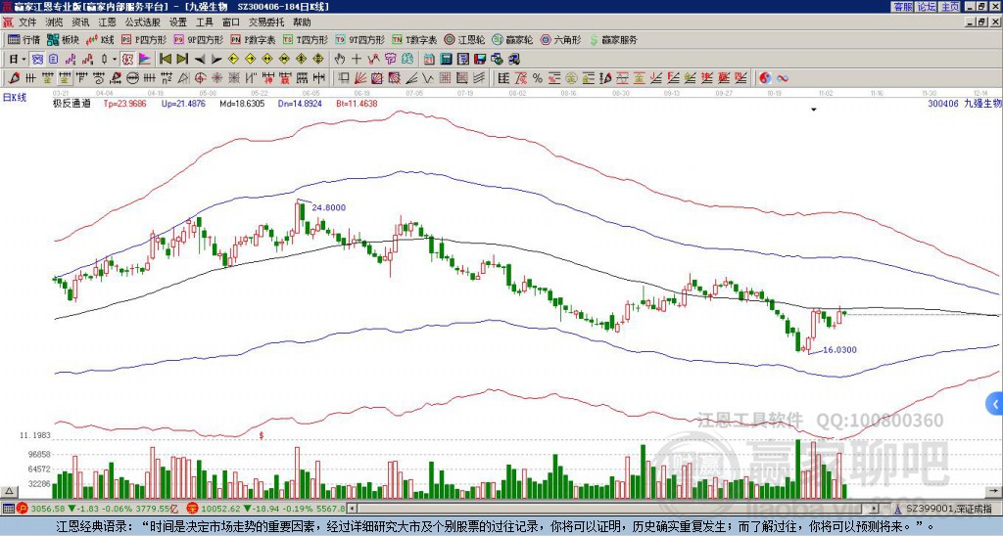Click the 300406 九强生物 stock label
Viewport: 1003px width, 536px height.
coord(964,103)
